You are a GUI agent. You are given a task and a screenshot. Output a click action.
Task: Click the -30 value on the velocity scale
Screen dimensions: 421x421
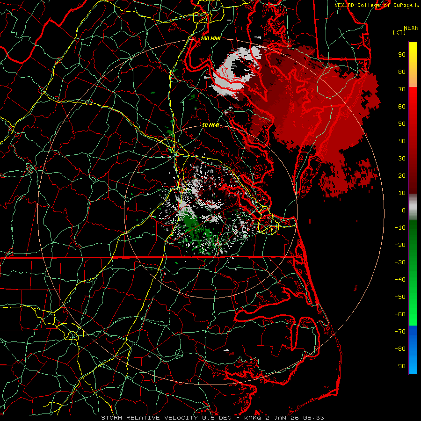400,262
